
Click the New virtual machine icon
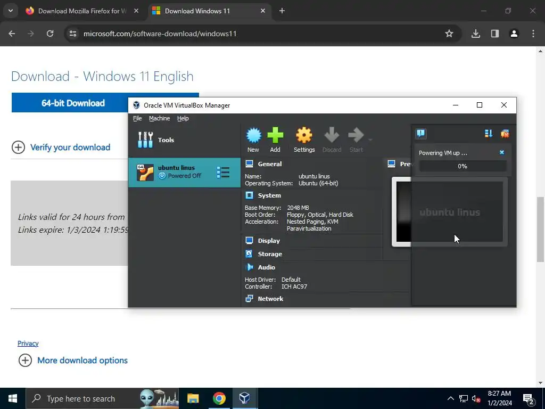pyautogui.click(x=253, y=140)
